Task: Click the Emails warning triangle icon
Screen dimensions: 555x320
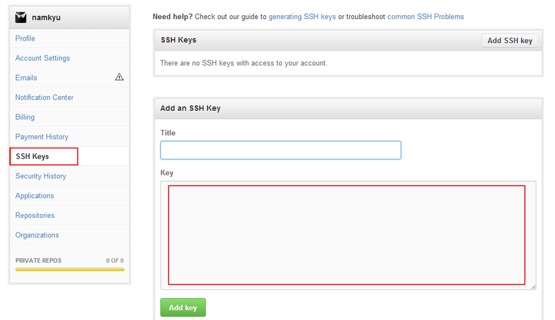Action: coord(119,77)
